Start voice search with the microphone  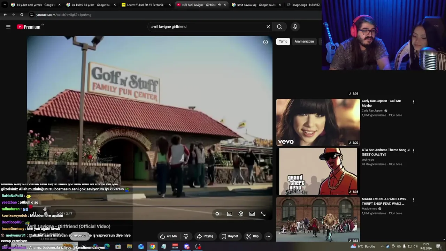click(x=295, y=27)
